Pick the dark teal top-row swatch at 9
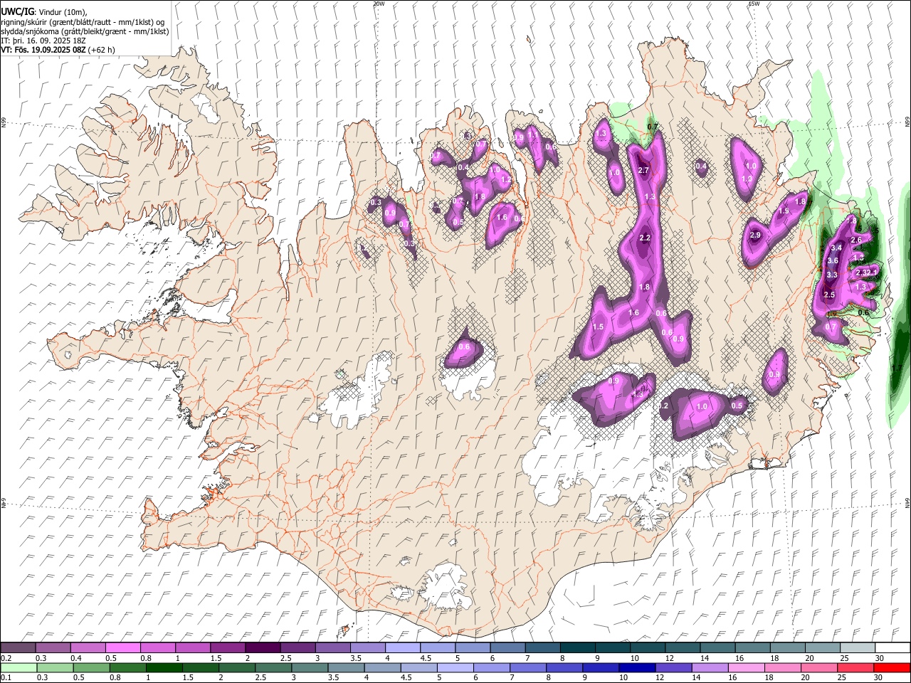This screenshot has width=911, height=683. click(x=613, y=648)
